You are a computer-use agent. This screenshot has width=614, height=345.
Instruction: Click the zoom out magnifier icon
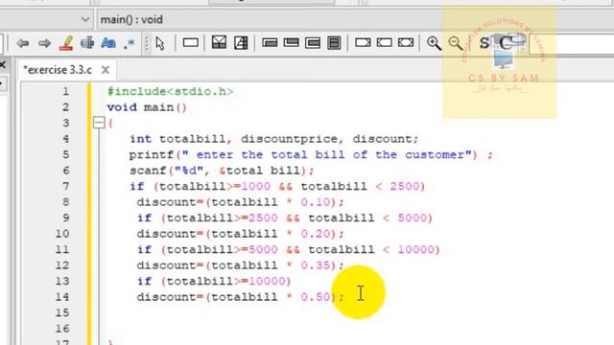(456, 43)
